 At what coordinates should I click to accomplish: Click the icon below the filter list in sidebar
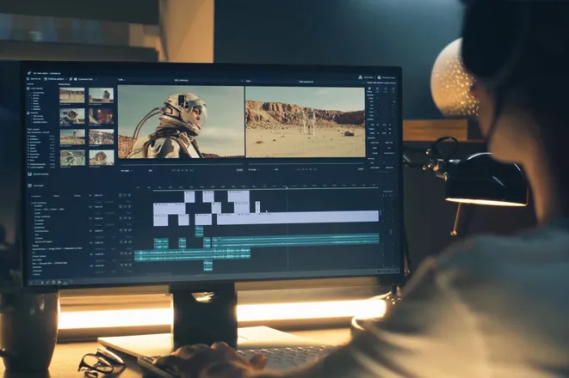pyautogui.click(x=29, y=174)
